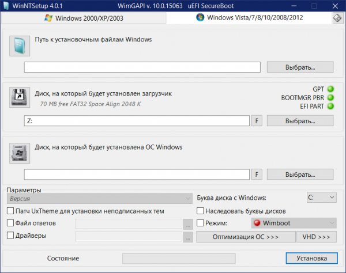346x273 pixels.
Task: Click the EFI PART green status light
Action: [x=330, y=106]
